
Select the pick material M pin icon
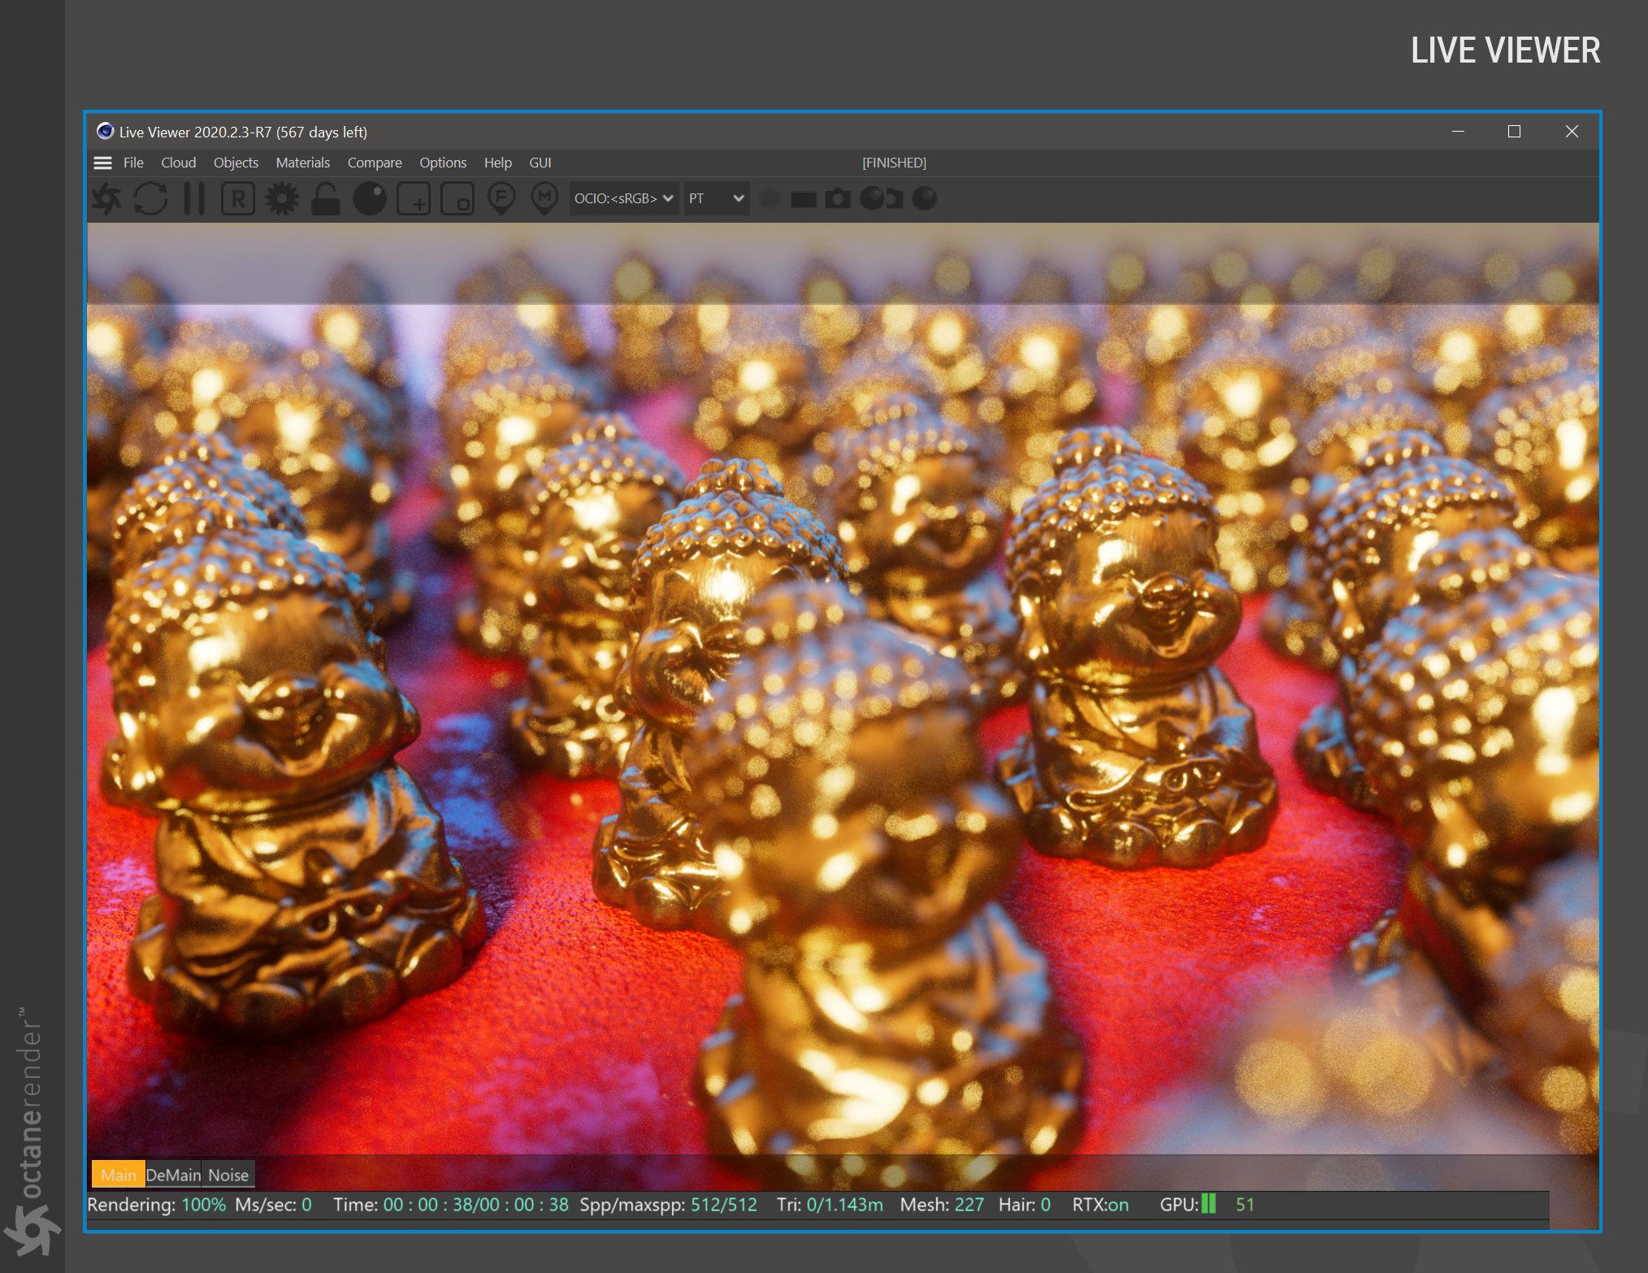click(544, 198)
